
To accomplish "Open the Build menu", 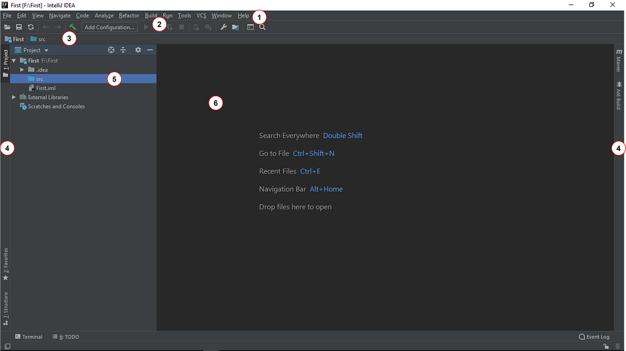I will click(151, 16).
